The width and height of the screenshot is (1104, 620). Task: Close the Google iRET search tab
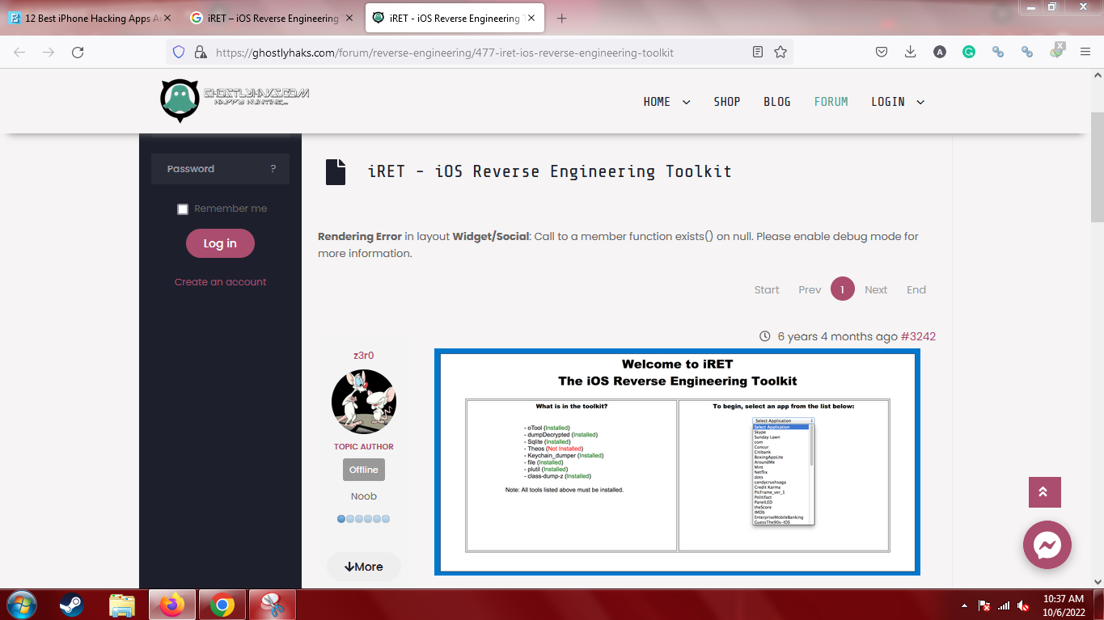[349, 18]
